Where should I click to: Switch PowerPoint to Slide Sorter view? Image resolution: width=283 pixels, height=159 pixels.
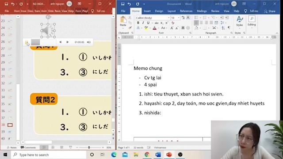pyautogui.click(x=53, y=147)
